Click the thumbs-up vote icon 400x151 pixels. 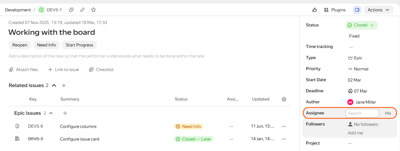pos(315,10)
